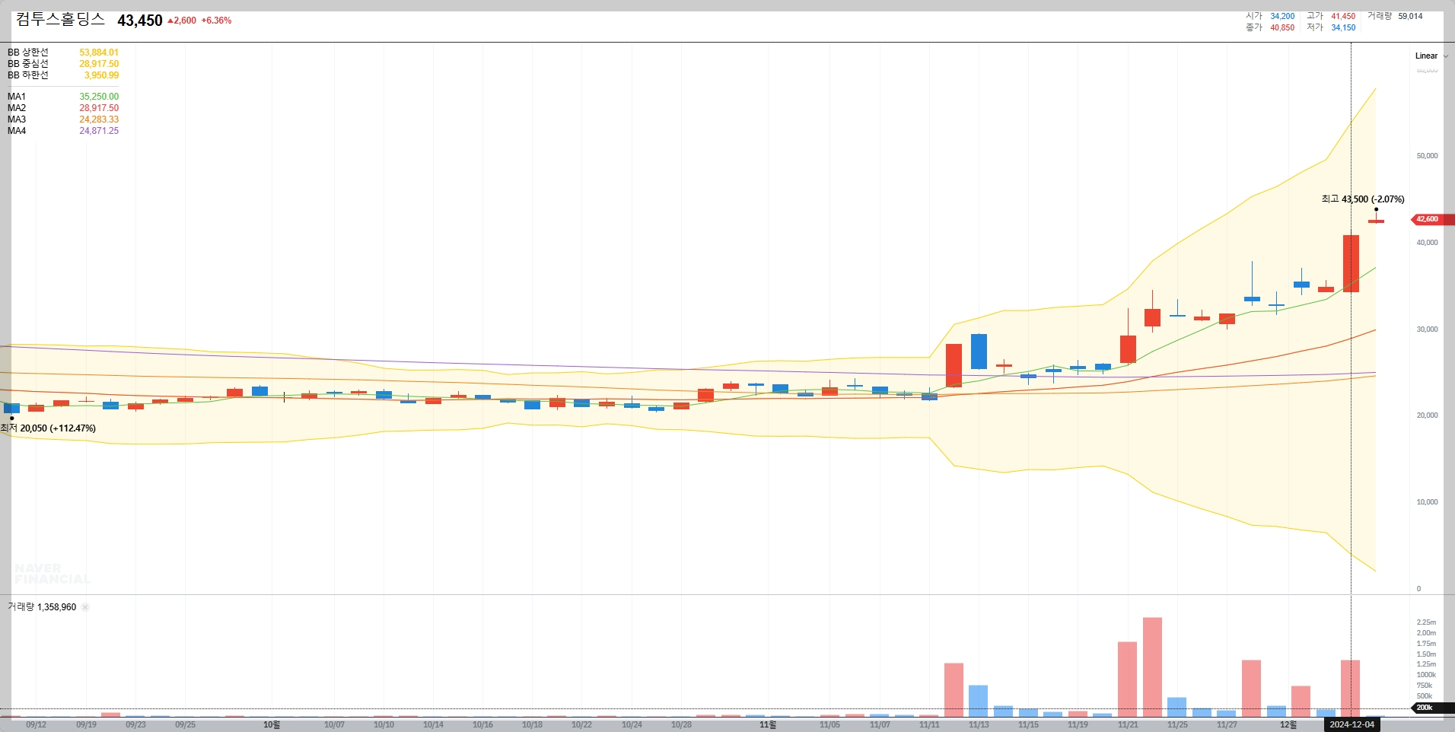Click the 11월 month label on axis
This screenshot has width=1455, height=732.
point(768,724)
